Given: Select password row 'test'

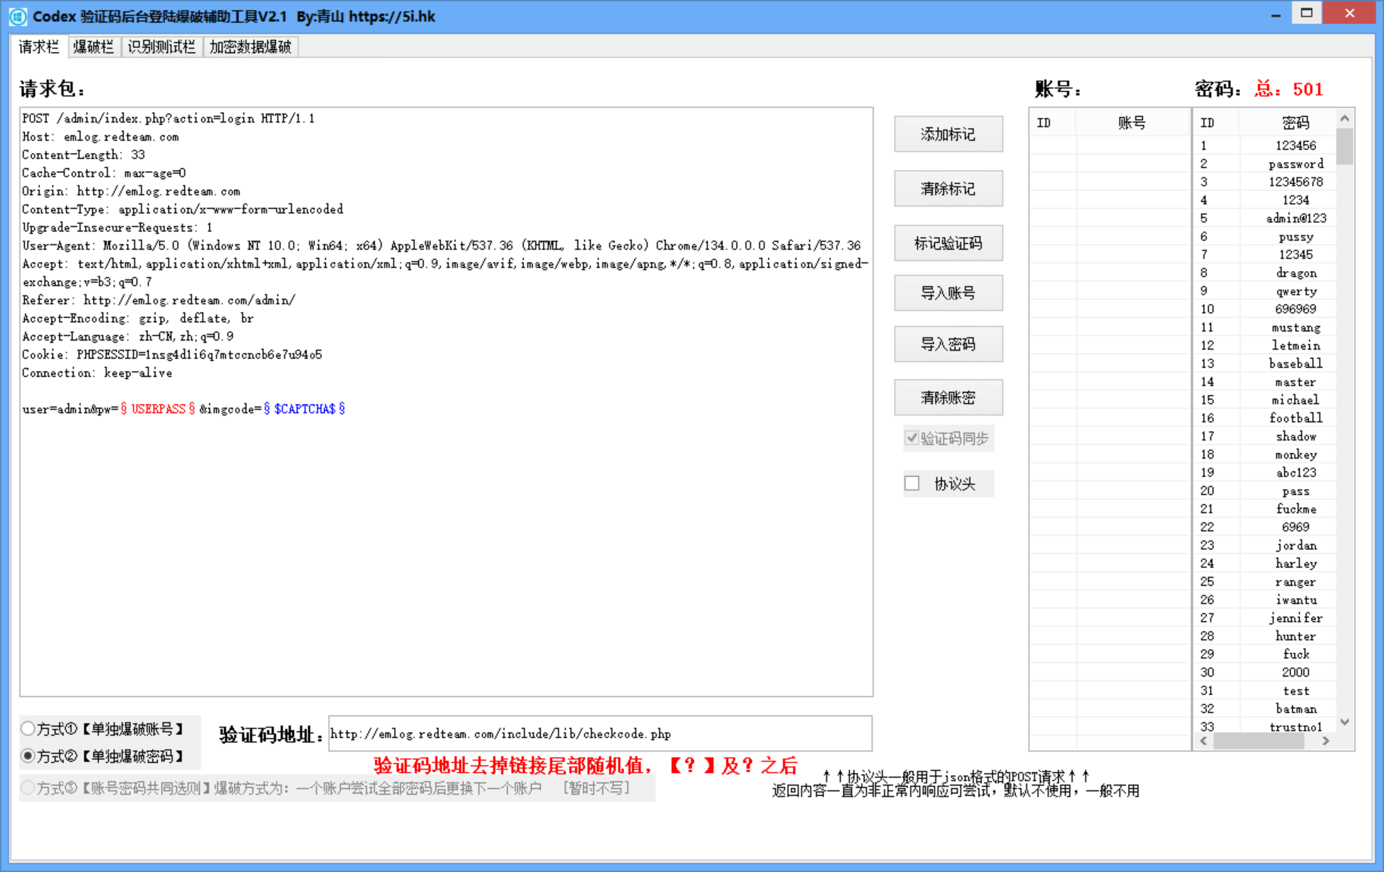Looking at the screenshot, I should (x=1265, y=690).
